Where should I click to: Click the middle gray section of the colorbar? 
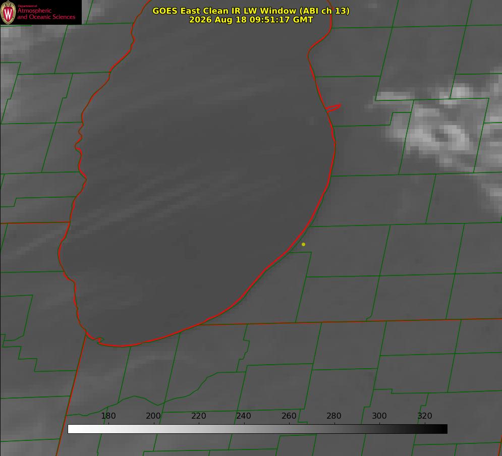pyautogui.click(x=257, y=429)
